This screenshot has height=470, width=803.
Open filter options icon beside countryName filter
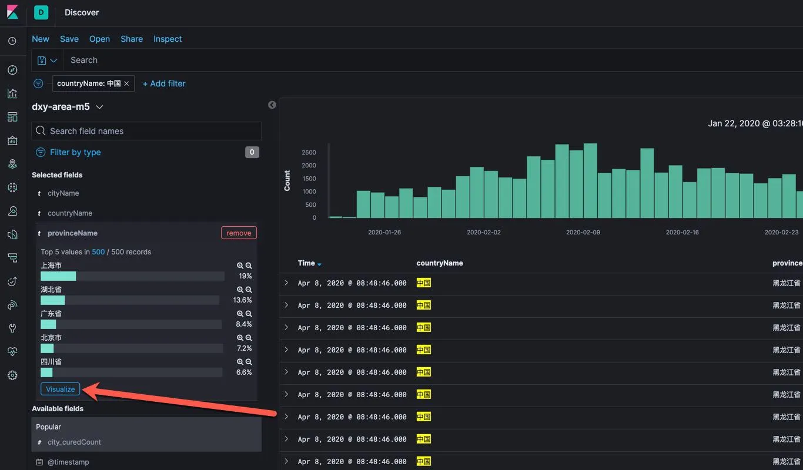(x=38, y=83)
